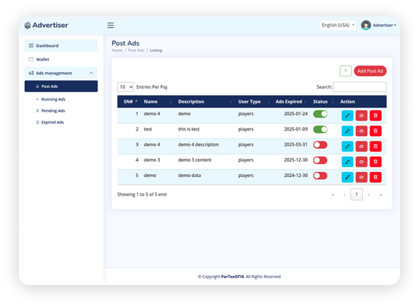Click the Add Post Ad button

370,71
